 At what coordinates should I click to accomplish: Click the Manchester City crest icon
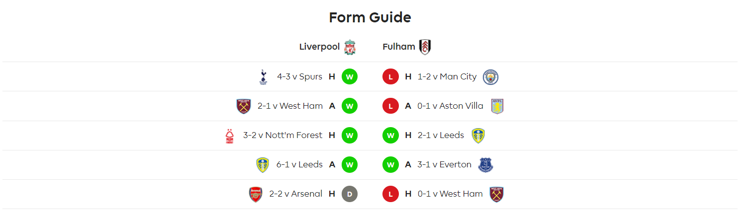(x=491, y=77)
